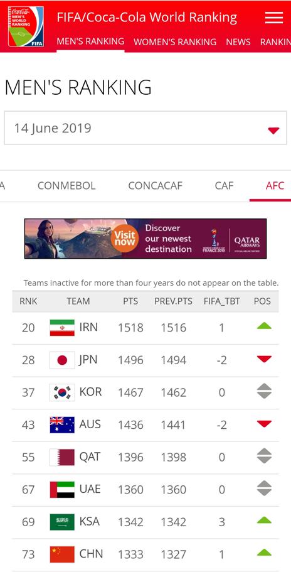
Task: Select the CONCACAF confederation tab
Action: [155, 186]
